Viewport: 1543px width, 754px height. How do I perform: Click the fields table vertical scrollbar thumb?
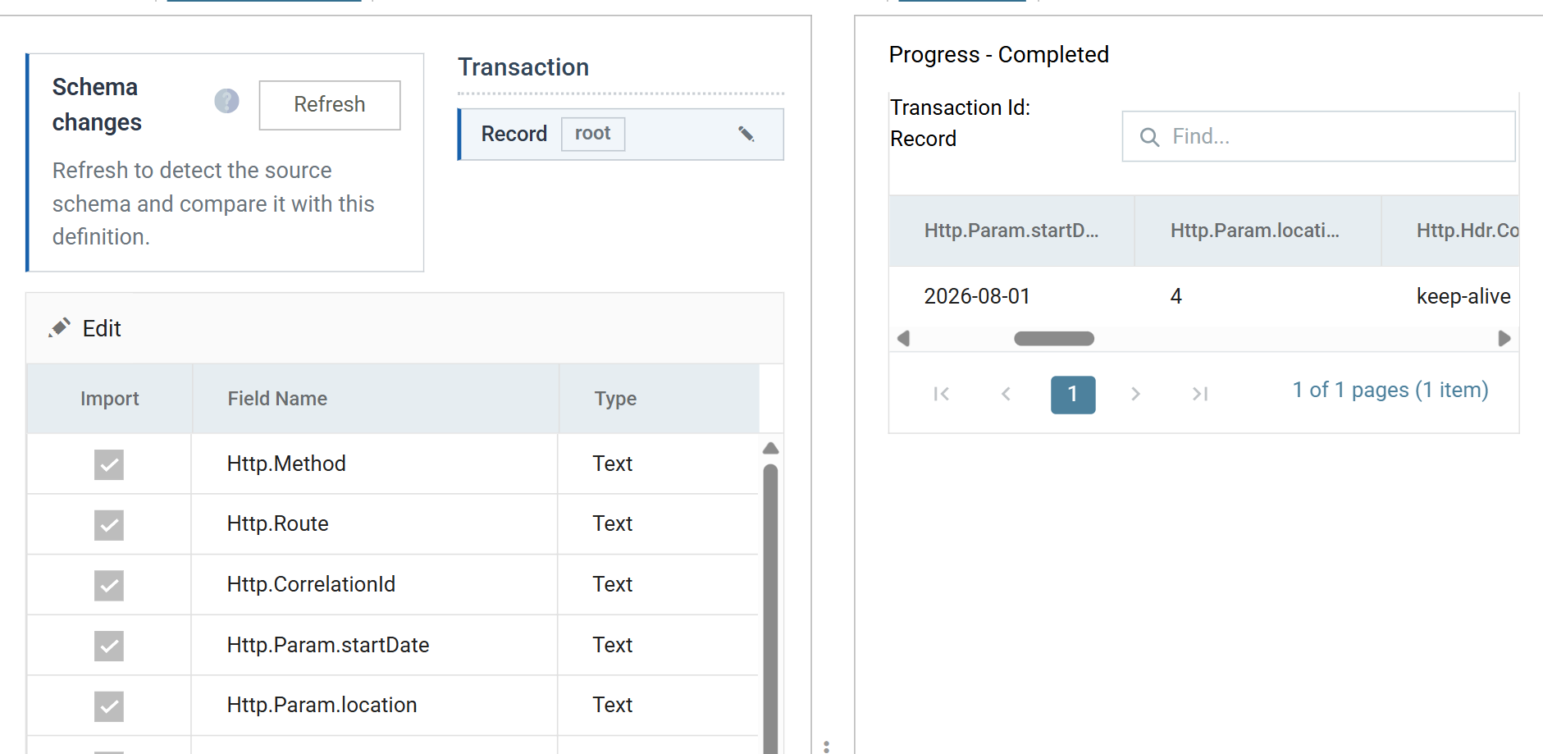pos(770,608)
